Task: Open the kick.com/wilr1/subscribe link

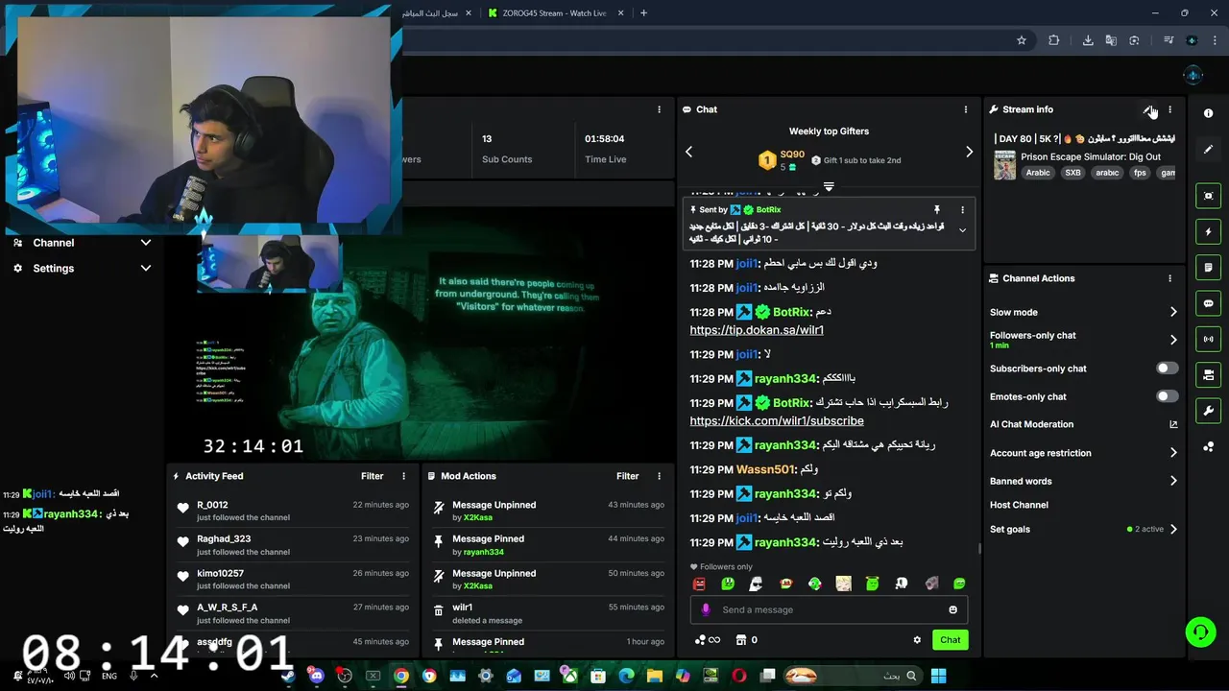Action: [777, 421]
